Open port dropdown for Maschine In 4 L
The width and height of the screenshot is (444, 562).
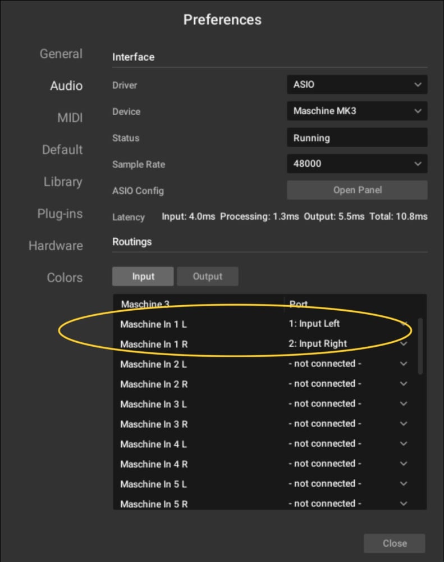tap(404, 444)
